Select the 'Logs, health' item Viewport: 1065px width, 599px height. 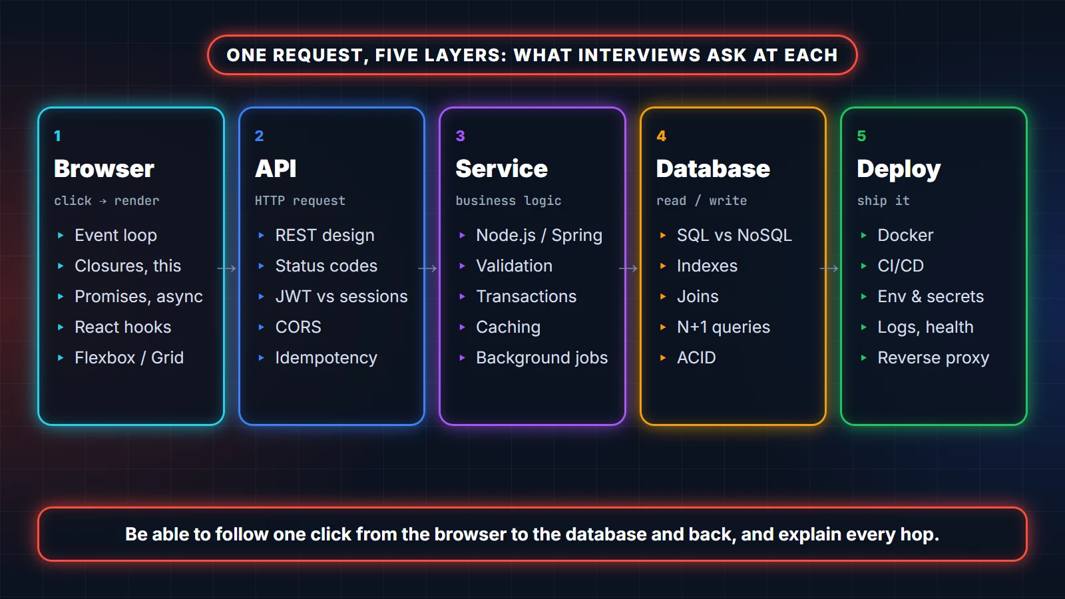(x=925, y=327)
